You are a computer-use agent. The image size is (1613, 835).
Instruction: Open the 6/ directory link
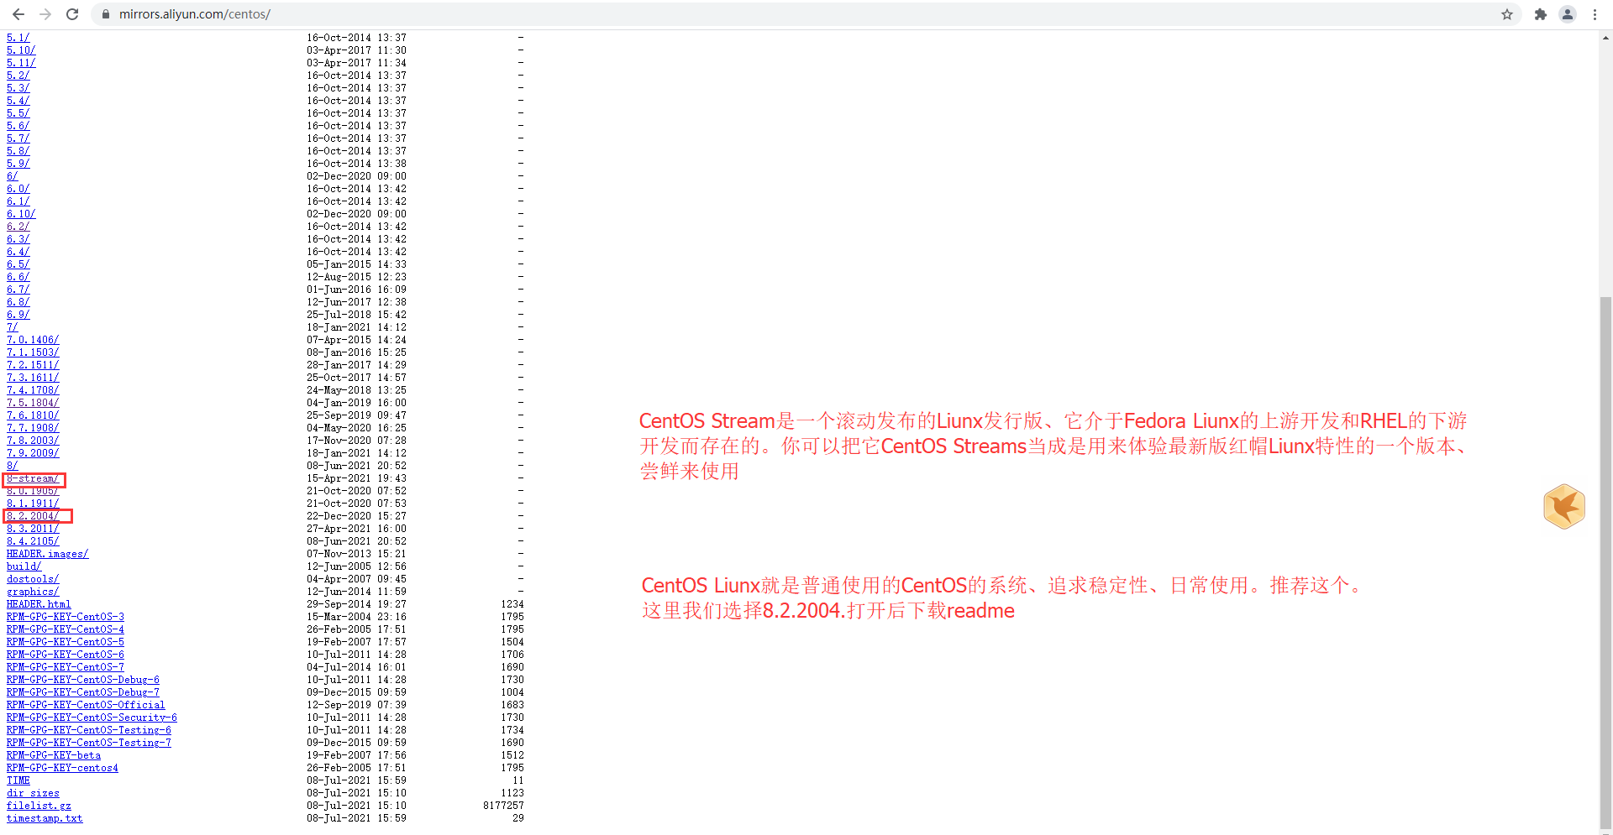coord(12,176)
